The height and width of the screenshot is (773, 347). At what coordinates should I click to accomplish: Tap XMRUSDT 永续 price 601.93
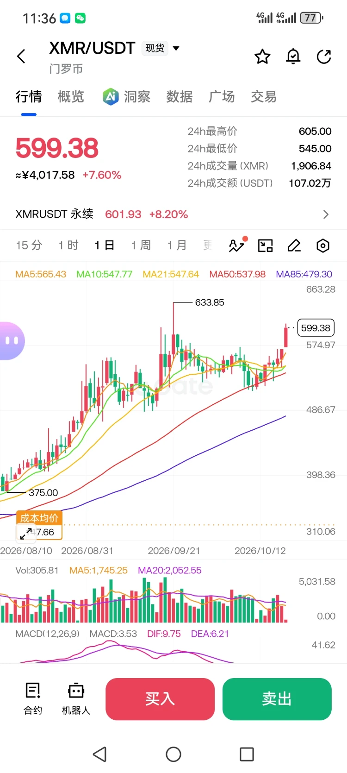(x=123, y=214)
